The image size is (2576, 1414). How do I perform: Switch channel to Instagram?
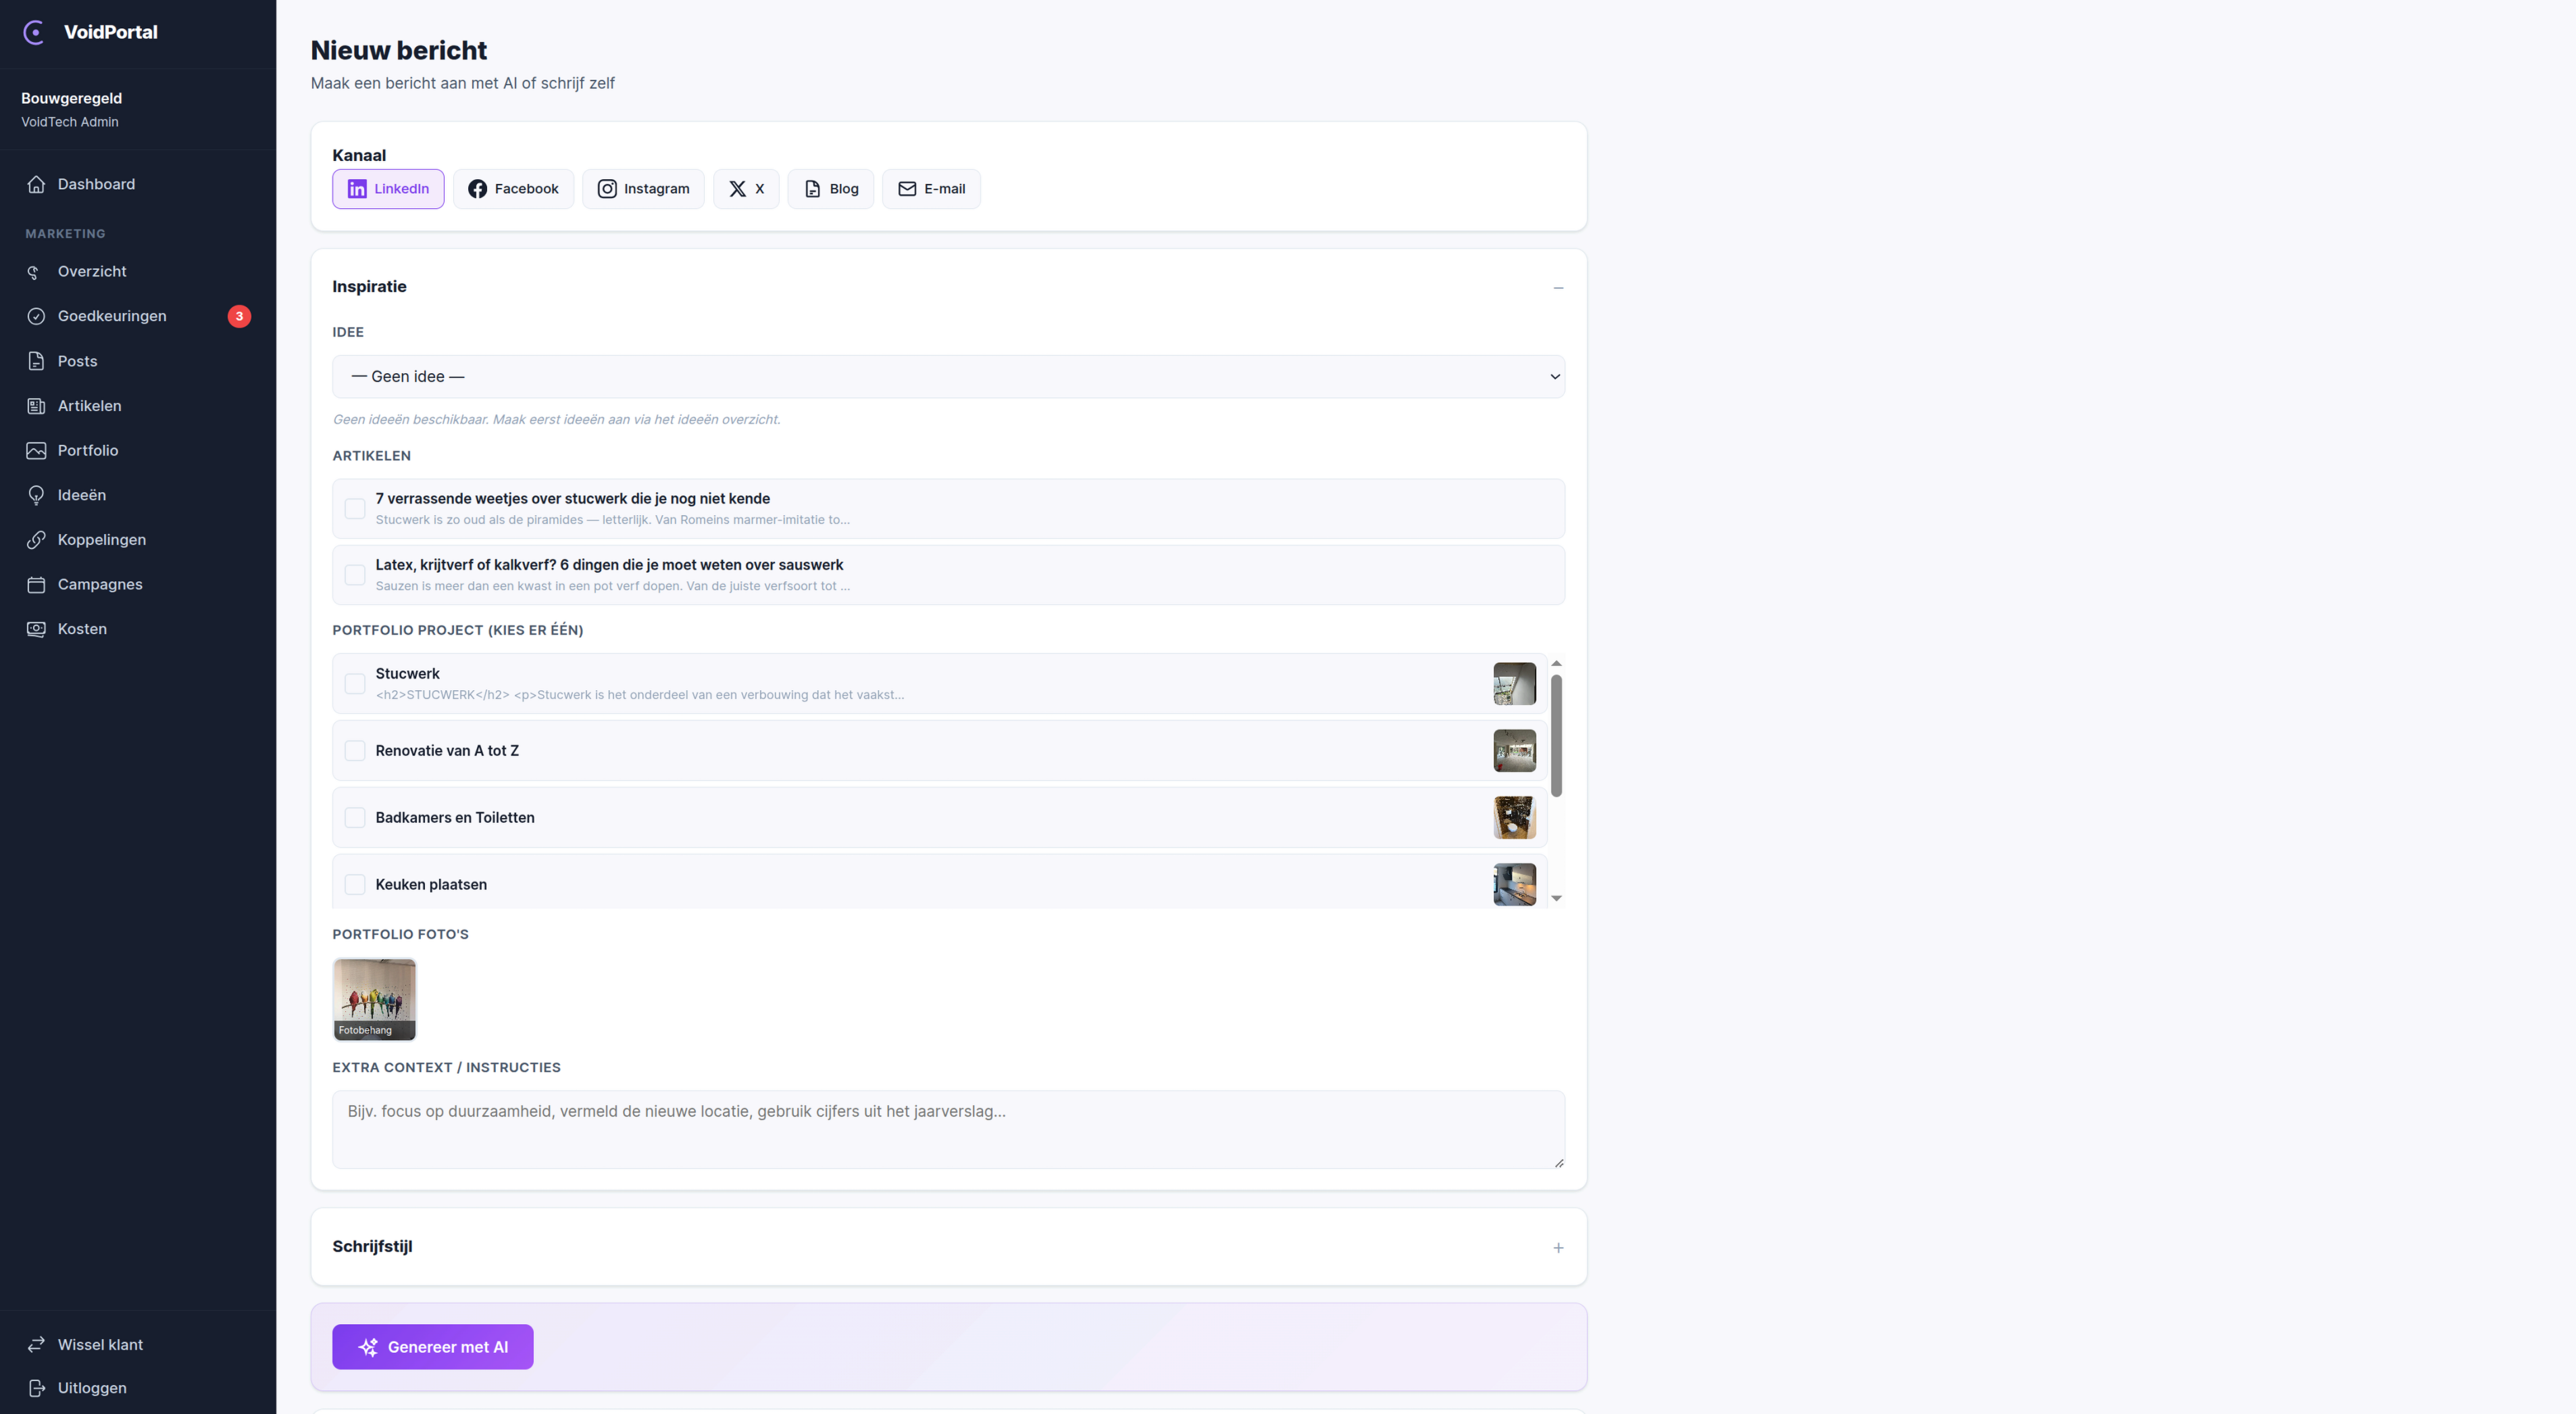click(643, 189)
